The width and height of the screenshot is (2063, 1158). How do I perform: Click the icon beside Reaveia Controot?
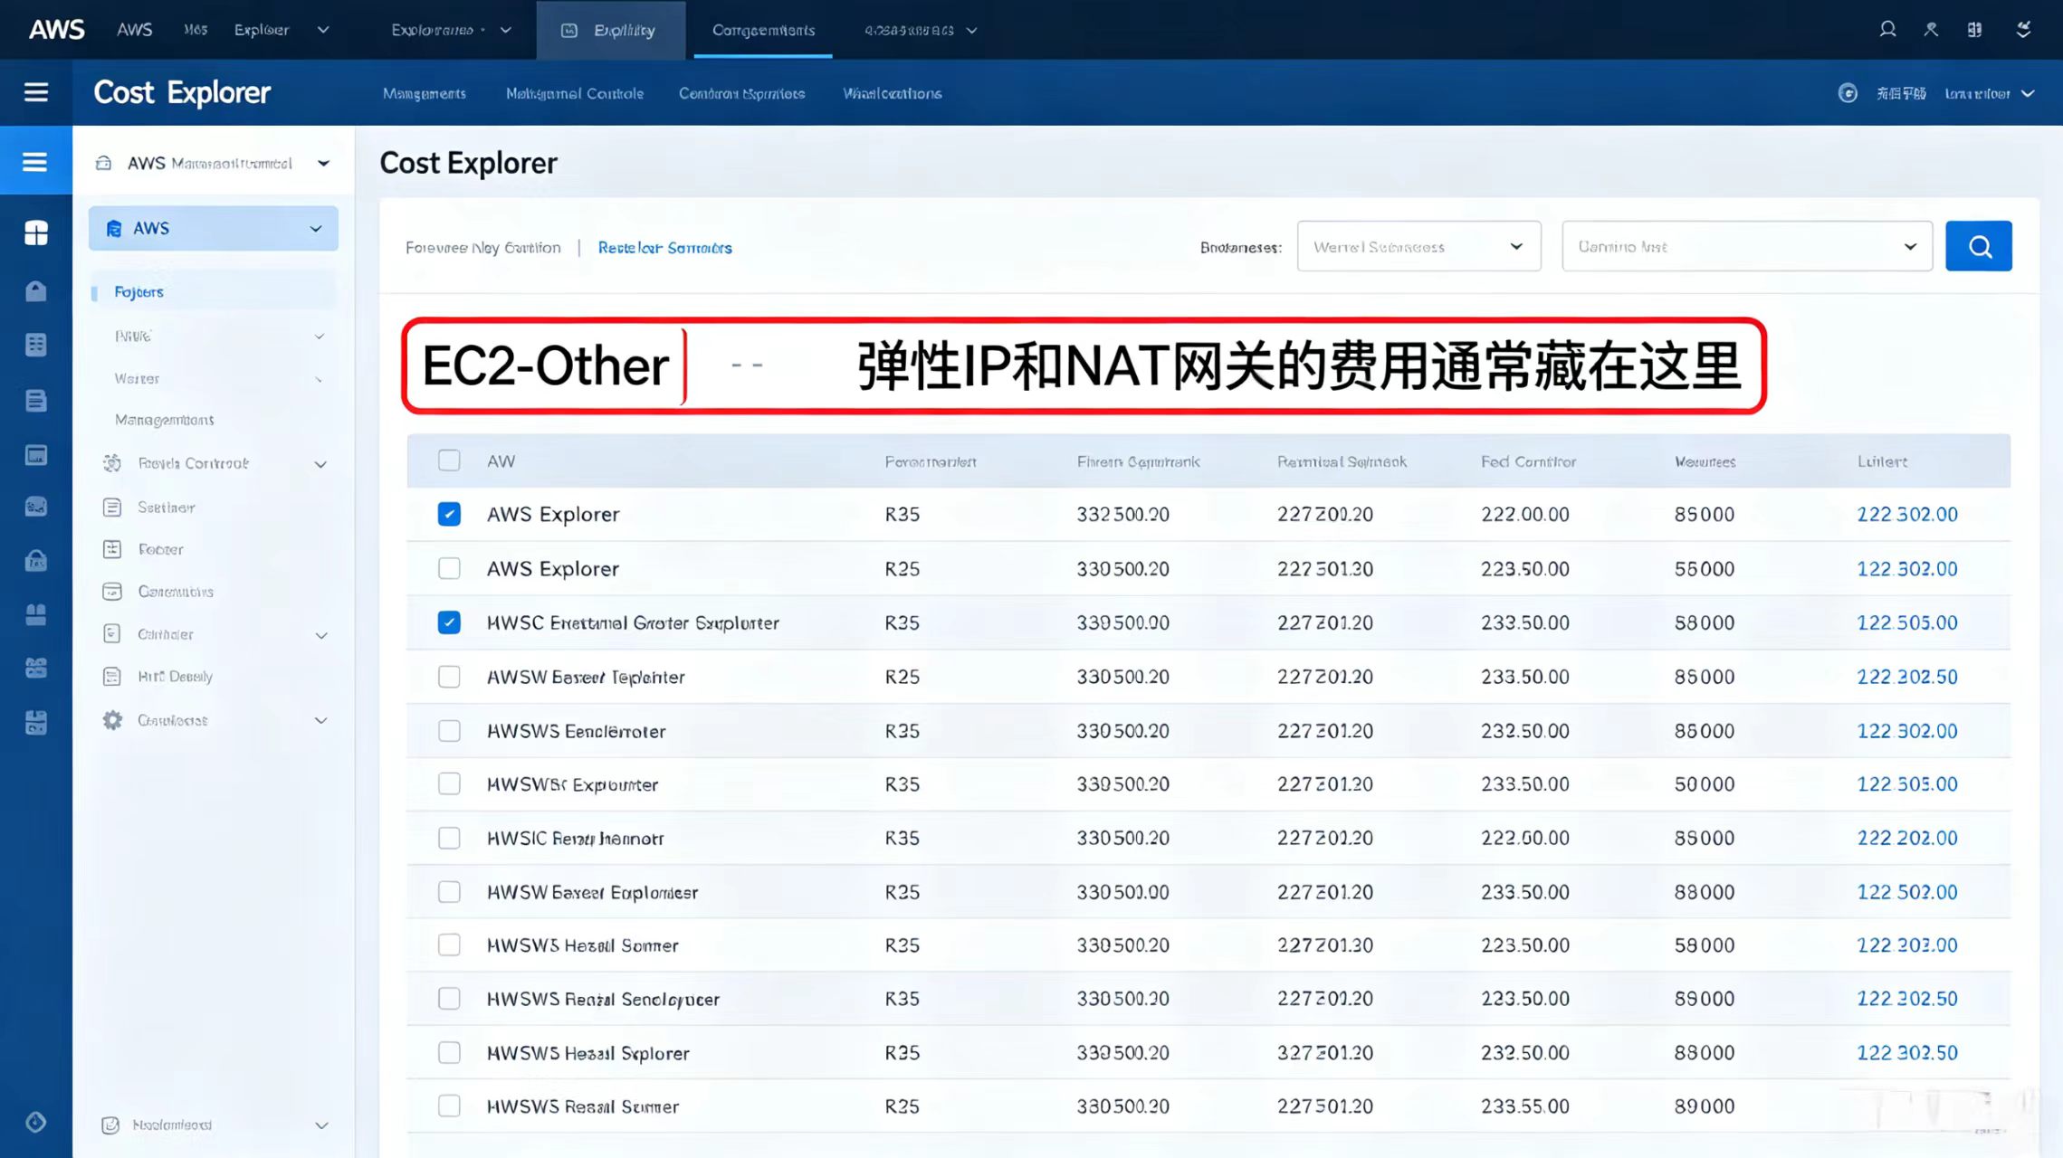coord(112,463)
